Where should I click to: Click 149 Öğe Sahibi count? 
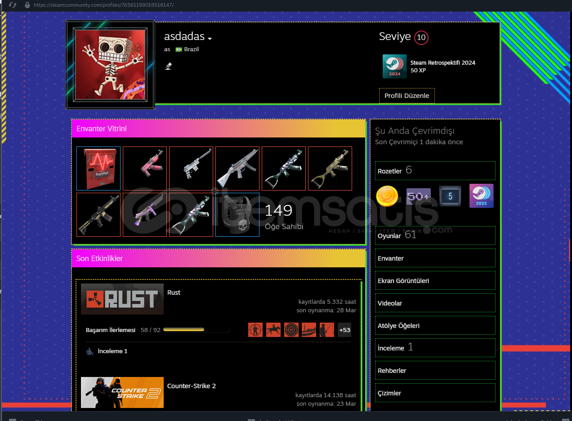284,216
